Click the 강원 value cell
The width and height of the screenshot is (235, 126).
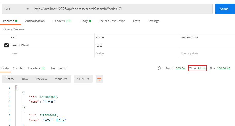tap(137, 45)
